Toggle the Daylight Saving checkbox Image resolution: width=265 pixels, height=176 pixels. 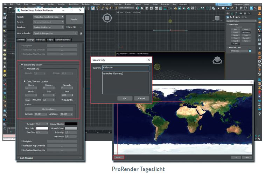(62, 100)
